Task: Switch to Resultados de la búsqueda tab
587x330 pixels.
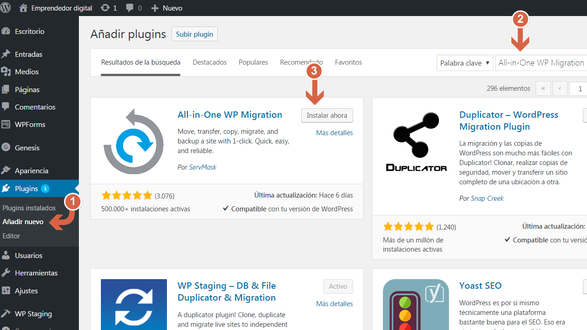Action: pyautogui.click(x=141, y=62)
